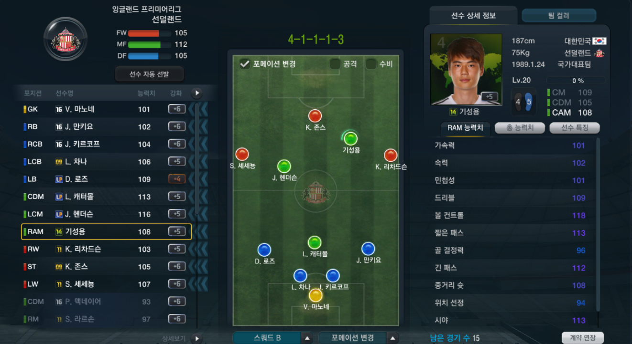Select L. 캐터몰 green midfielder marker

point(315,242)
